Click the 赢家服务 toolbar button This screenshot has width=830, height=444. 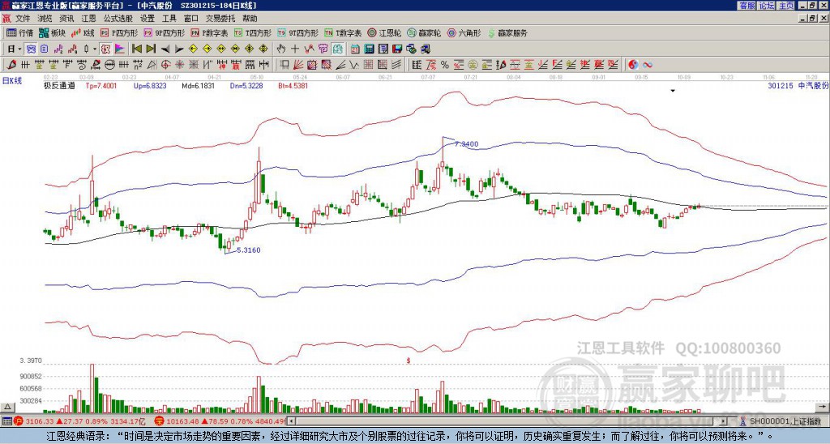point(507,32)
